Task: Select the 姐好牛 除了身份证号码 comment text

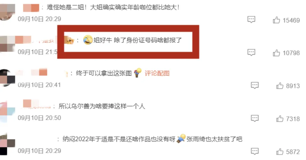Action: 138,40
